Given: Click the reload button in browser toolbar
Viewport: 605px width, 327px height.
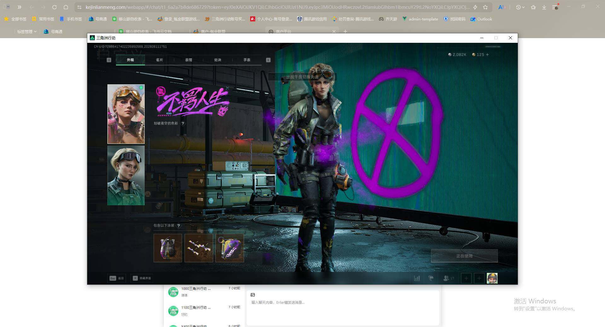Looking at the screenshot, I should 54,7.
